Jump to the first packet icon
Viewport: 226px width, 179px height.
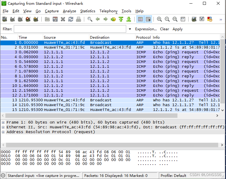pyautogui.click(x=121, y=19)
